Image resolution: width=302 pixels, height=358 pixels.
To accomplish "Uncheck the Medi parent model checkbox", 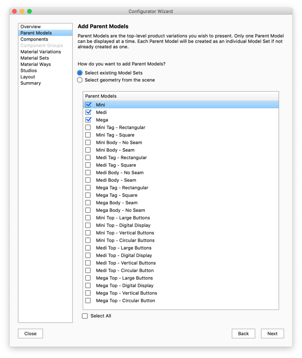I will point(88,112).
